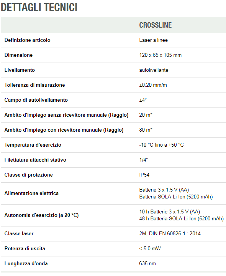Click the Tolleranza di misurazione label
The image size is (226, 276).
34,85
